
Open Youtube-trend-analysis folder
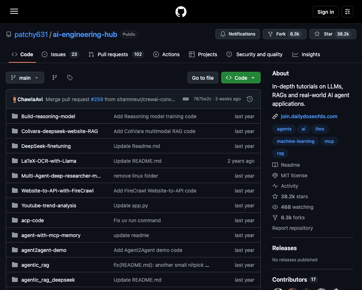tap(49, 206)
